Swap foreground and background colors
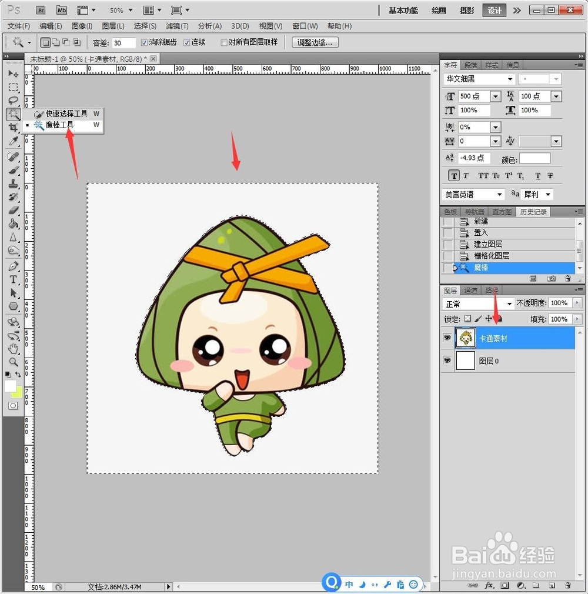 pyautogui.click(x=18, y=374)
